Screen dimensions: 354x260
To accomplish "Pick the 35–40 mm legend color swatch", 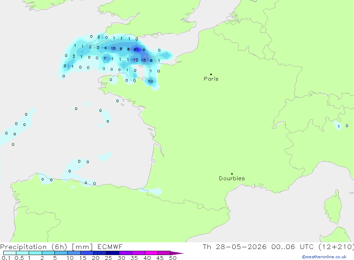I will (138, 253).
